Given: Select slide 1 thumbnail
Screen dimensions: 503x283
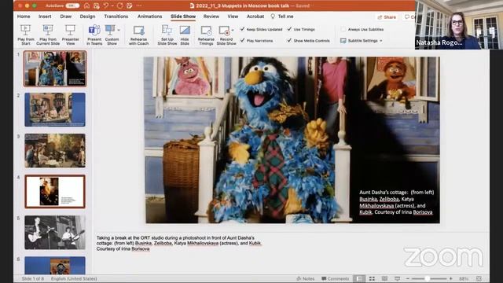Looking at the screenshot, I should [55, 68].
